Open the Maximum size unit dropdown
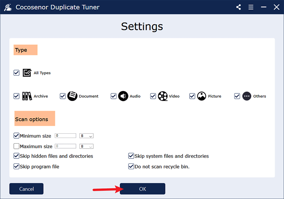Screen dimensions: 284x199 (86, 146)
